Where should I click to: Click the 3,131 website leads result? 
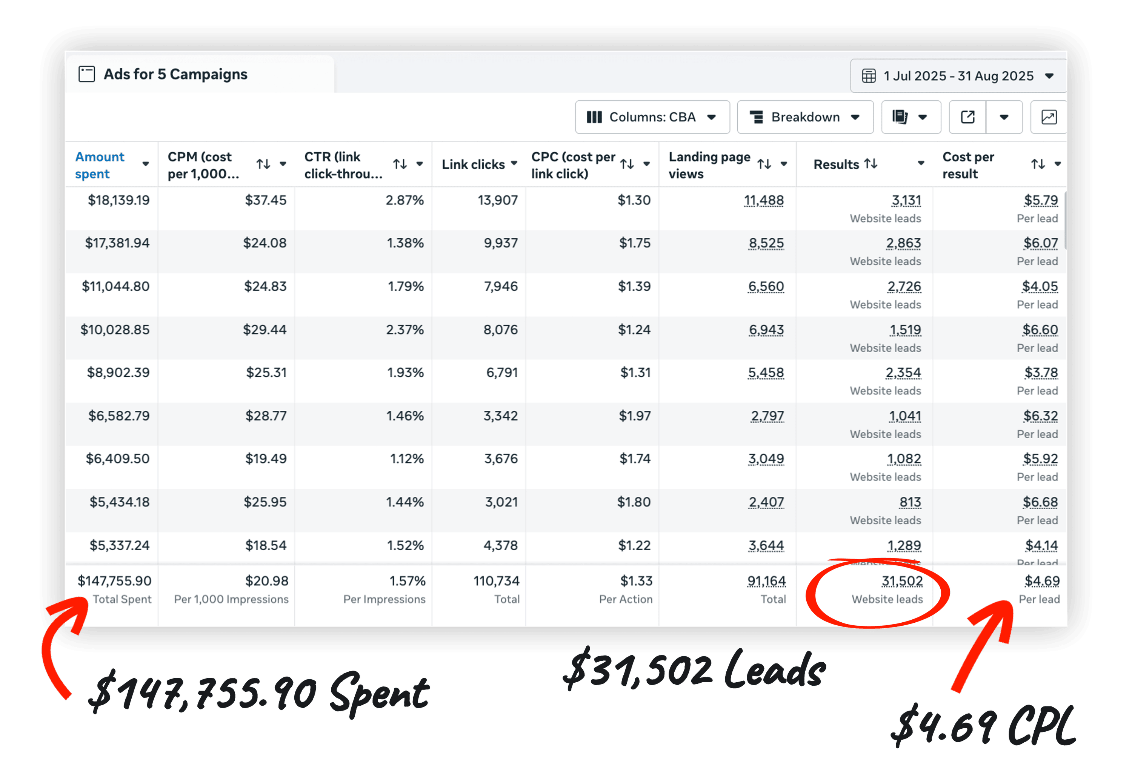click(x=906, y=201)
